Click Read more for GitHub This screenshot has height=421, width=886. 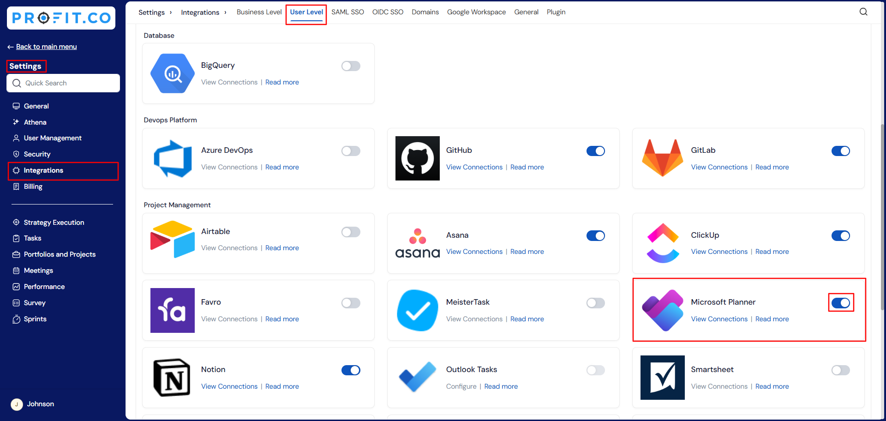point(527,167)
